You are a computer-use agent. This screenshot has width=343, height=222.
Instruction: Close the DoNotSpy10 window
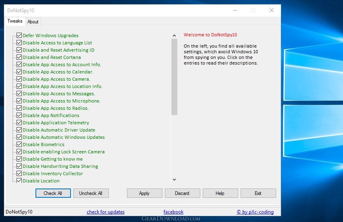coord(272,10)
